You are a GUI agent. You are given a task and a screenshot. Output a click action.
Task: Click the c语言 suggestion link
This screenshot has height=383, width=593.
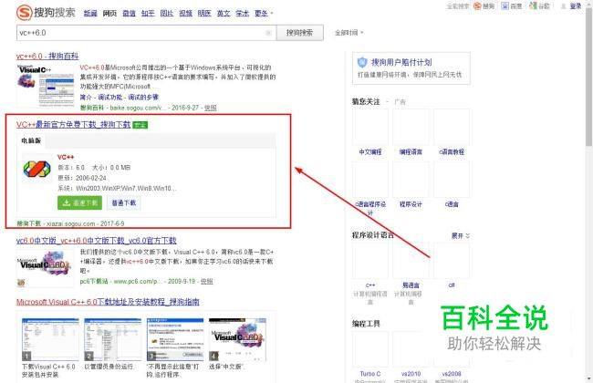pos(452,204)
